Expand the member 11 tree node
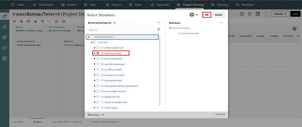Screen dimensions: 302x127 tap(94, 102)
